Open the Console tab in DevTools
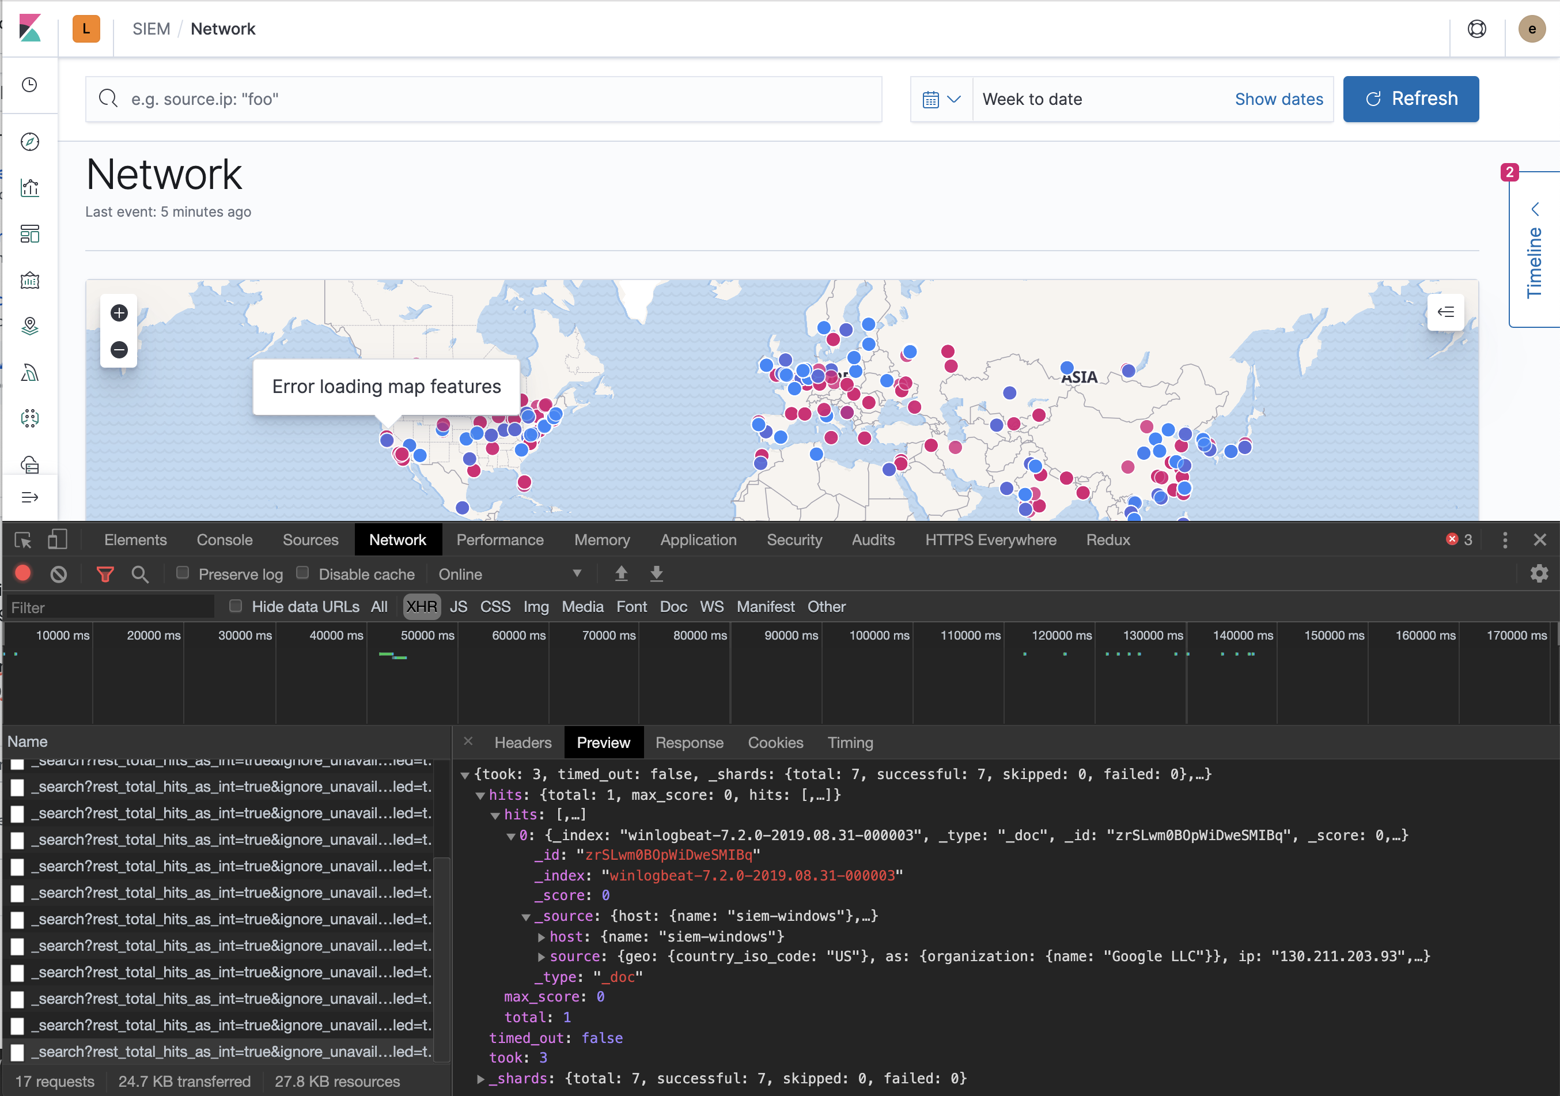 coord(224,539)
